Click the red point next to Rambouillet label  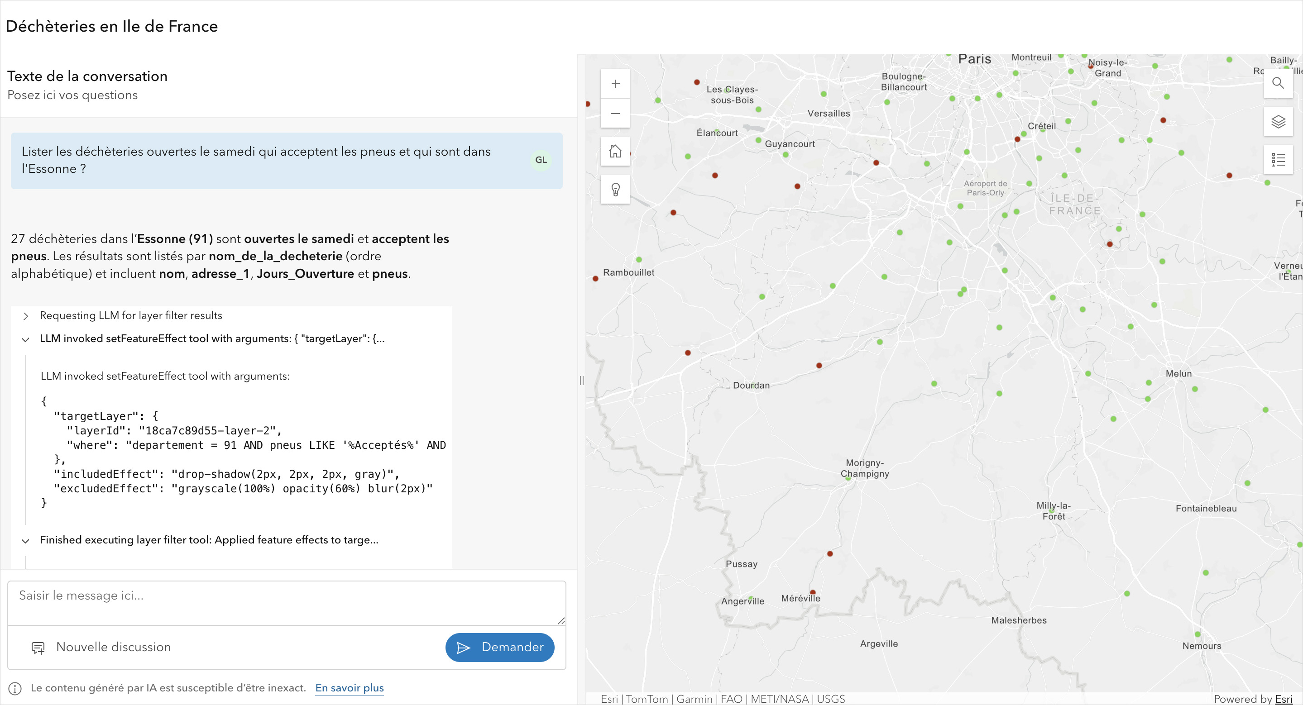[x=595, y=278]
